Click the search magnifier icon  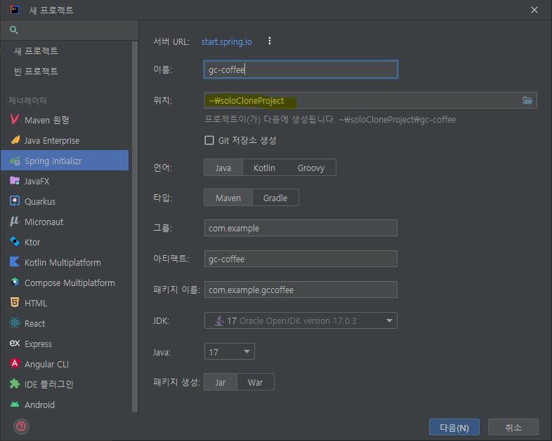pos(14,30)
